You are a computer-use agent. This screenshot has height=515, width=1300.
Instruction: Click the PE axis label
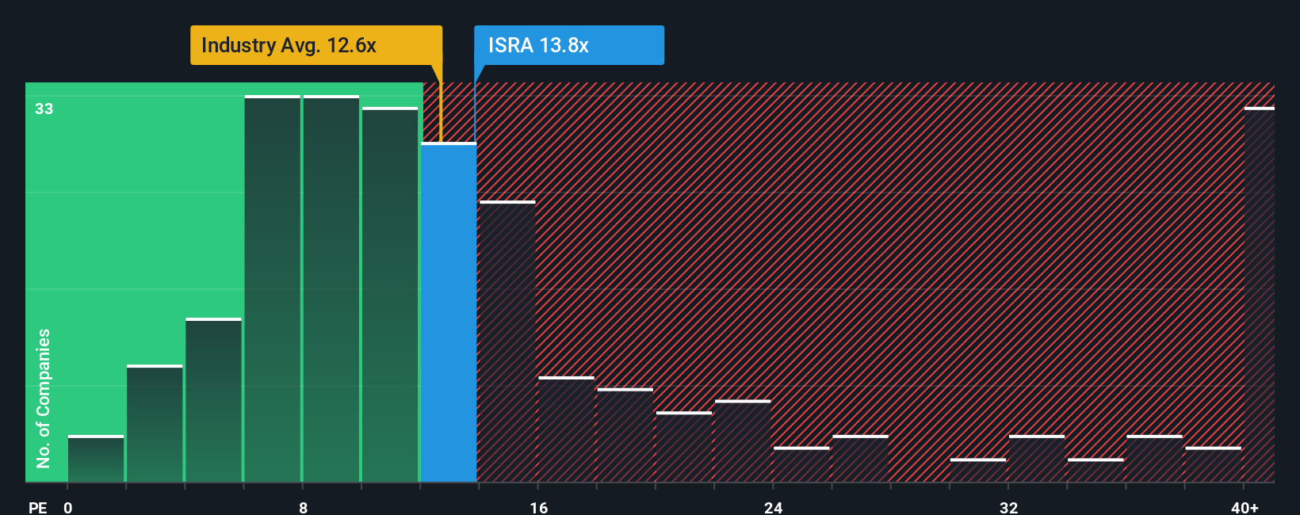tap(38, 507)
